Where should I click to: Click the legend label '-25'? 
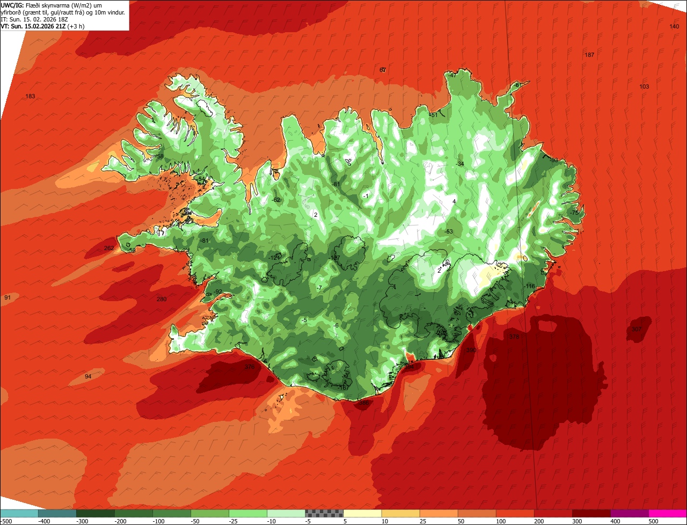pyautogui.click(x=233, y=521)
